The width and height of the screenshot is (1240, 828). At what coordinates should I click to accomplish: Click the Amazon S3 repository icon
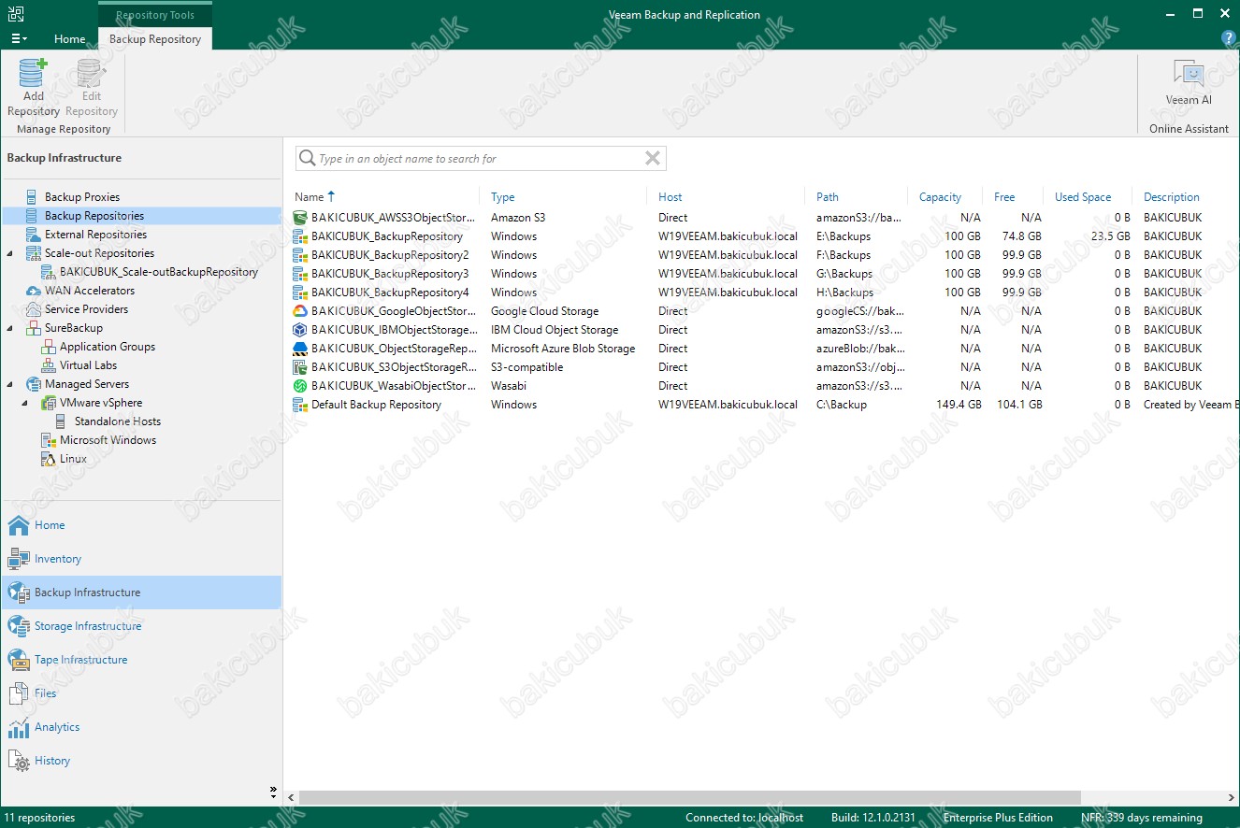point(300,218)
